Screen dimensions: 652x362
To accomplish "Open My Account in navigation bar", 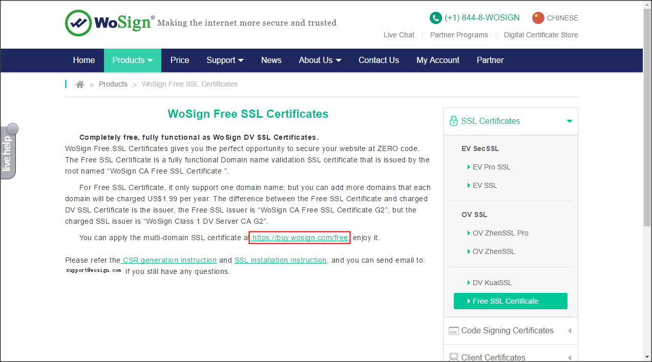I will 438,60.
